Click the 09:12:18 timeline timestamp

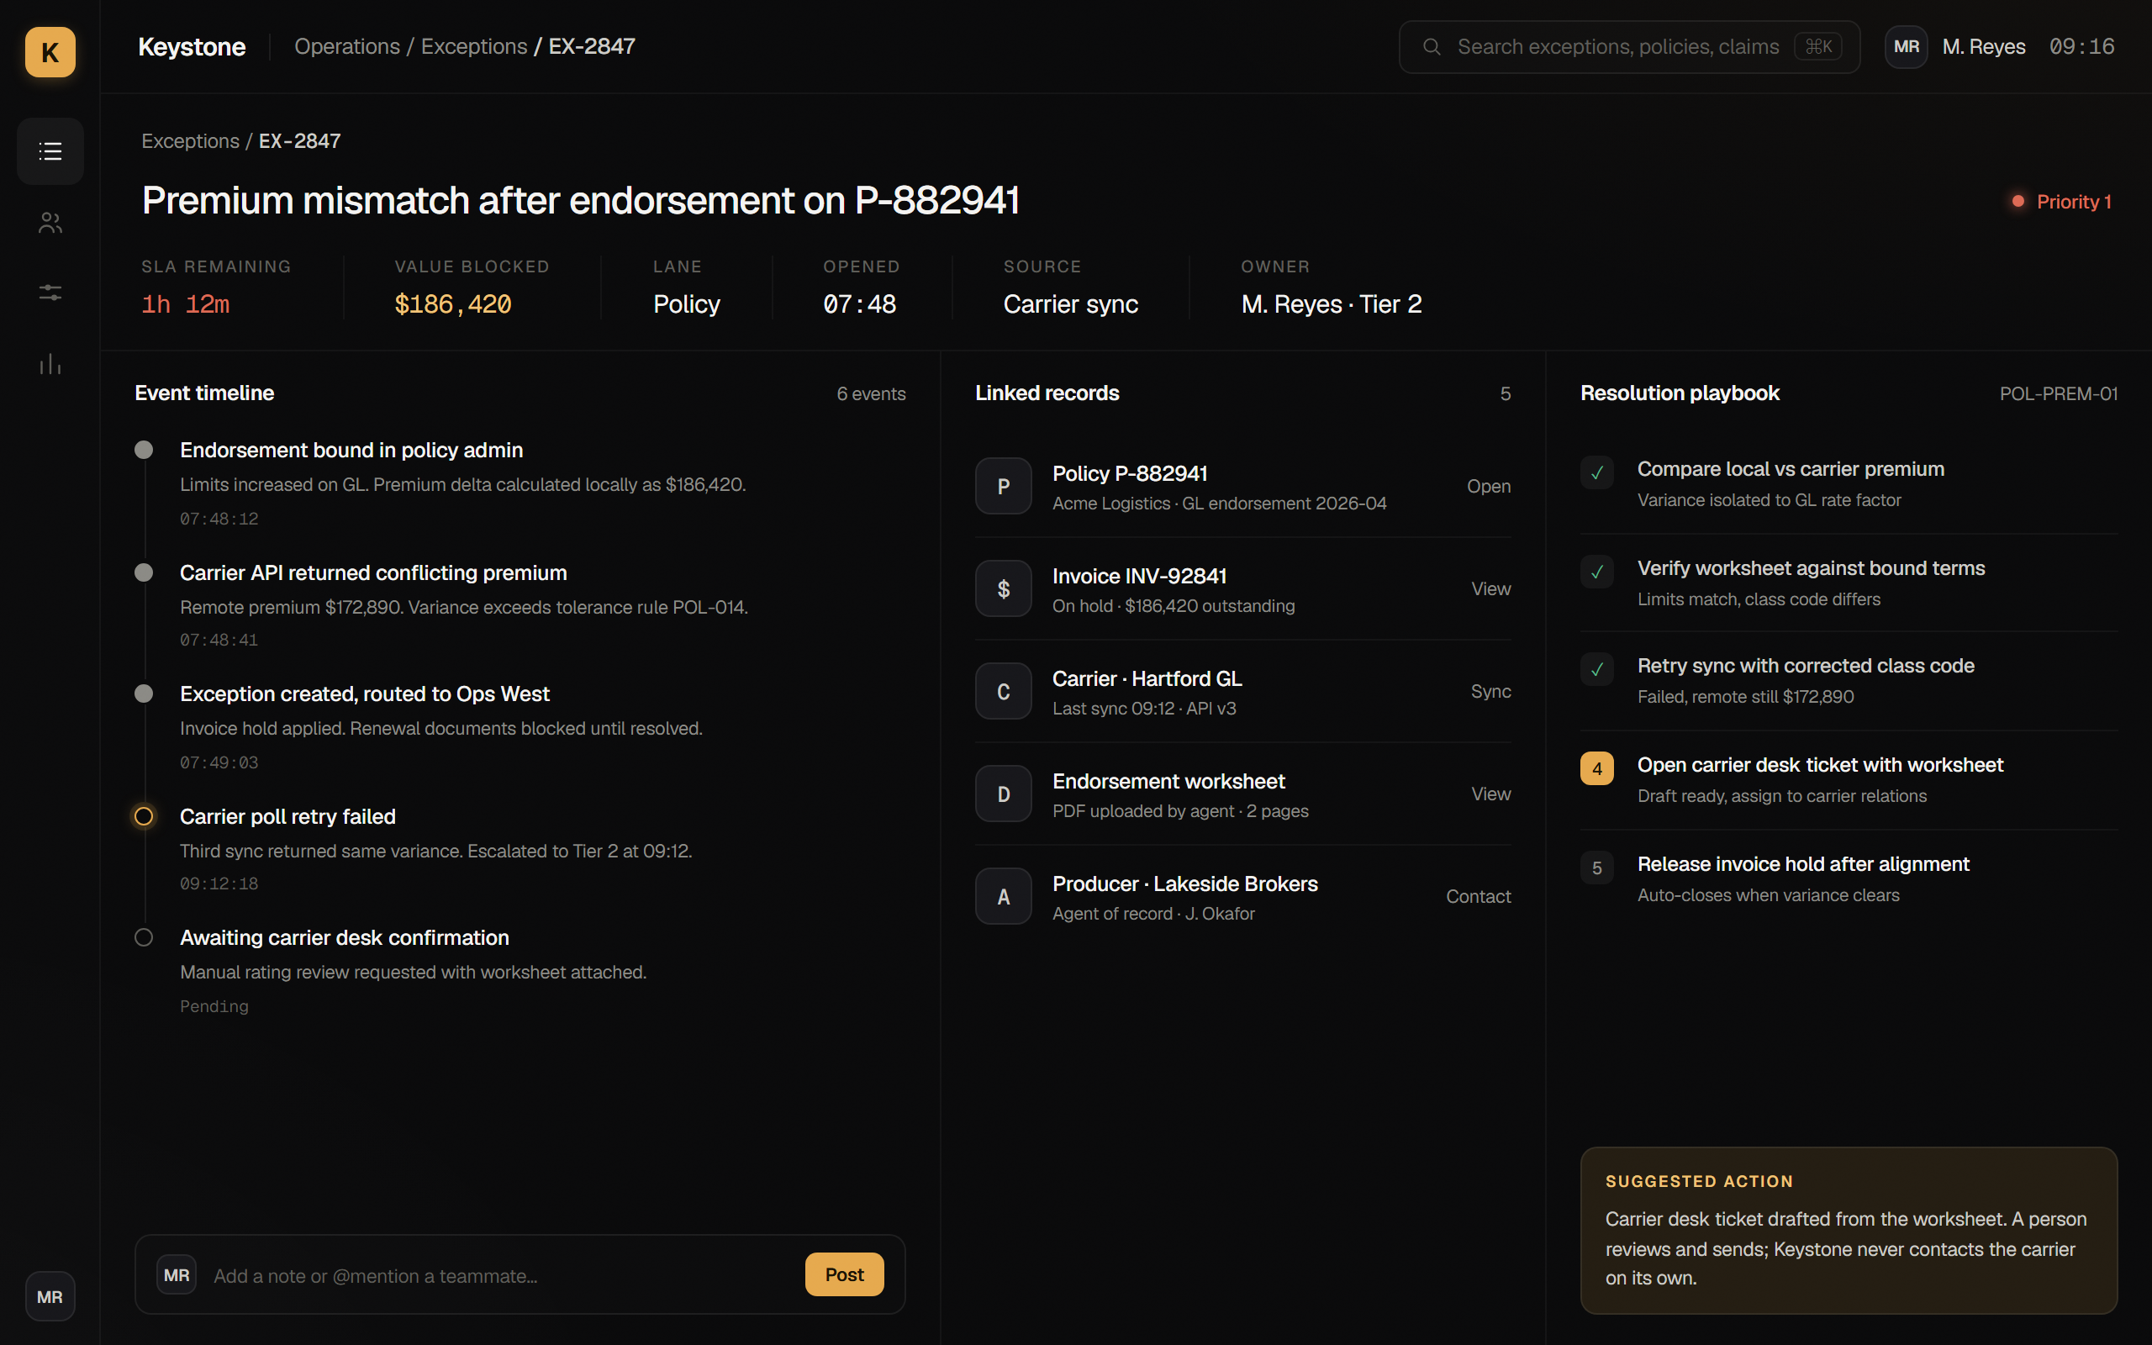219,883
